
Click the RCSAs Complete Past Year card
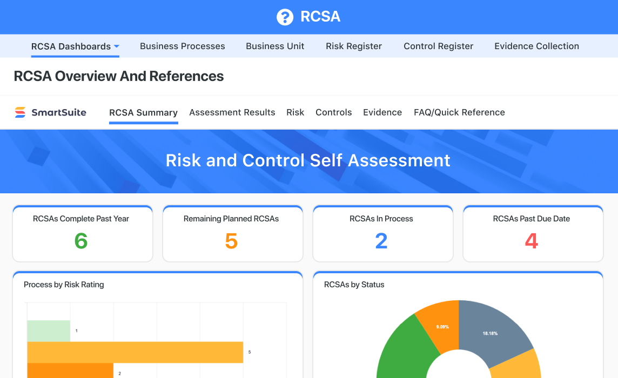pyautogui.click(x=82, y=233)
